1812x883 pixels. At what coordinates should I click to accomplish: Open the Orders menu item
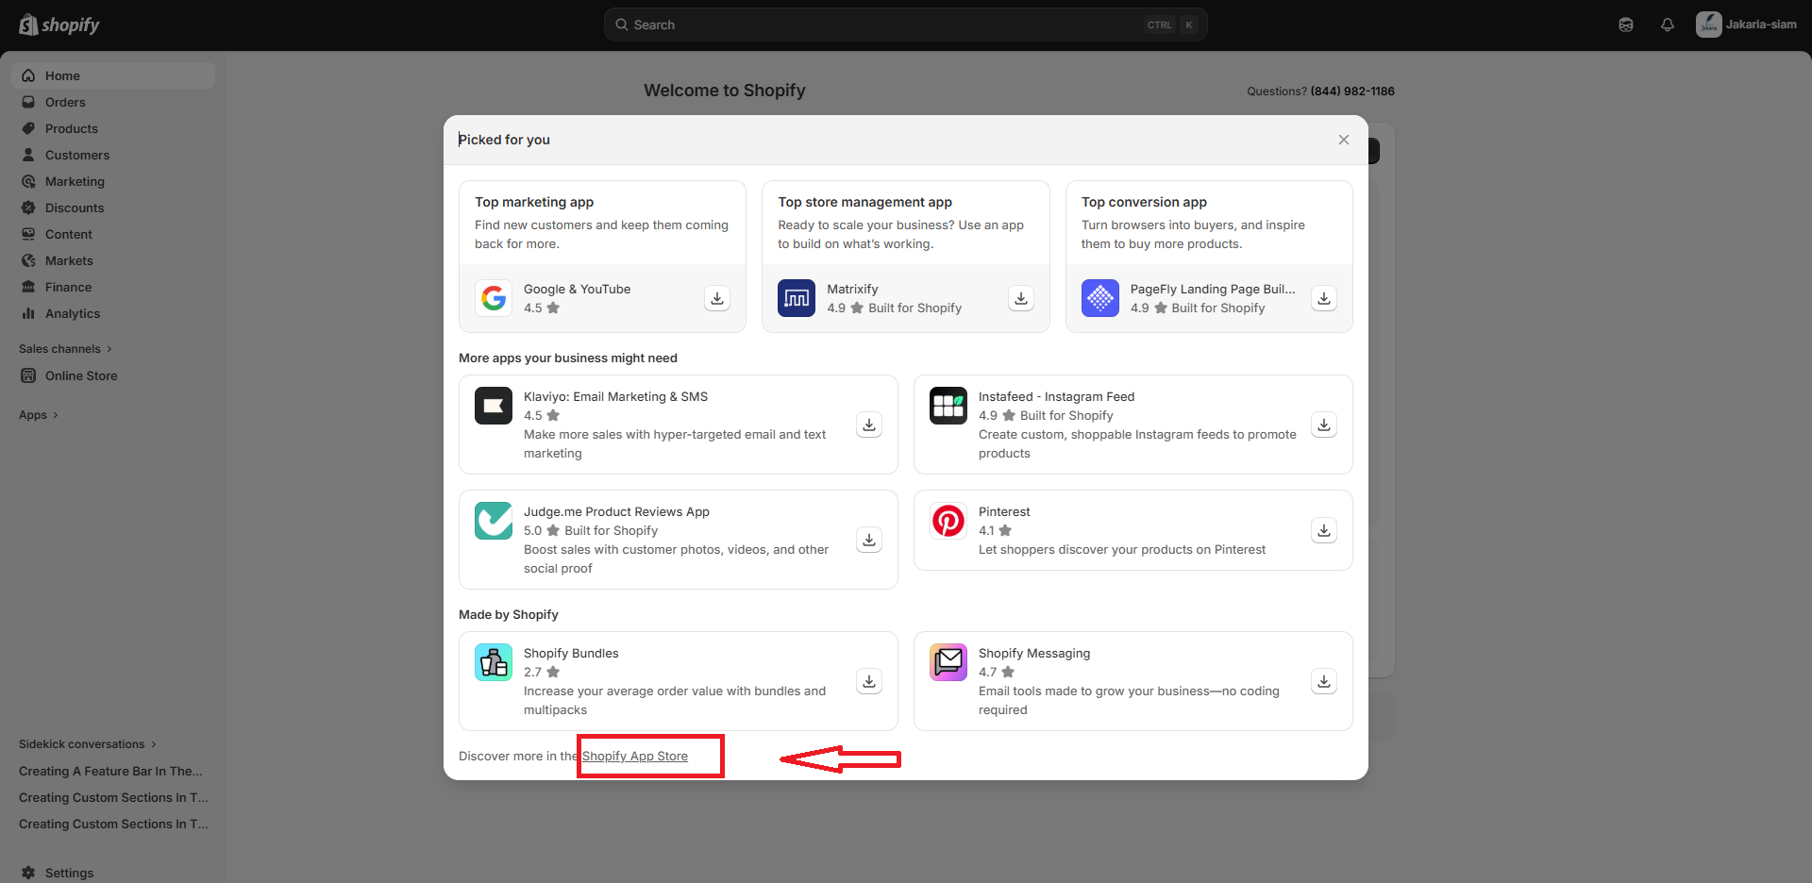(65, 102)
